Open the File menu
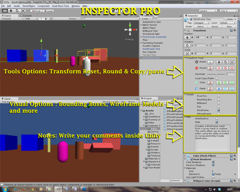Screen dimensions: 240x192 click(x=3, y=6)
